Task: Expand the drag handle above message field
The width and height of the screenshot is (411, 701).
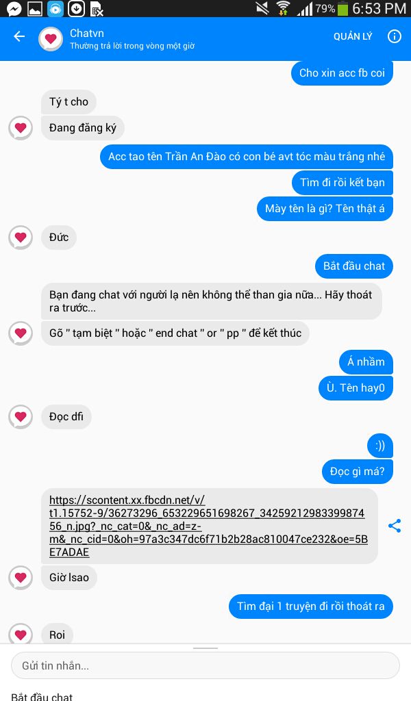Action: tap(206, 648)
